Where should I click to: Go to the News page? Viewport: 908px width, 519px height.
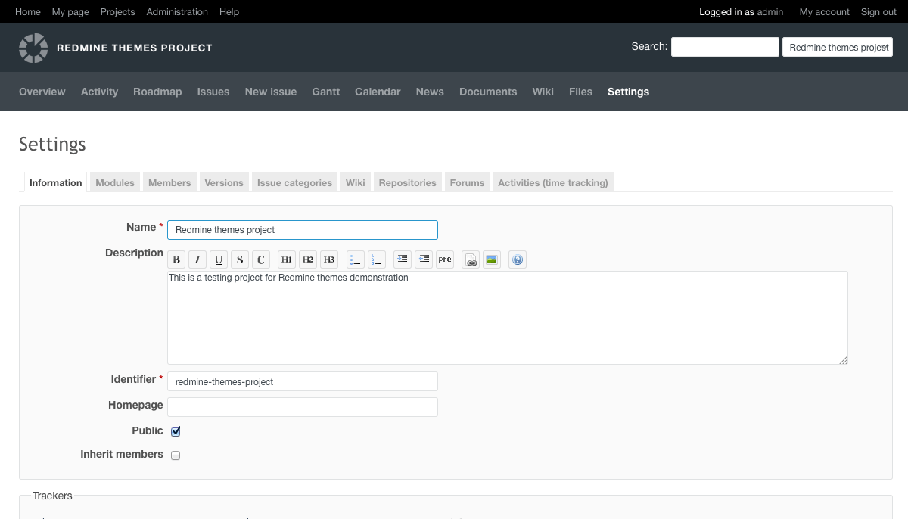(430, 92)
